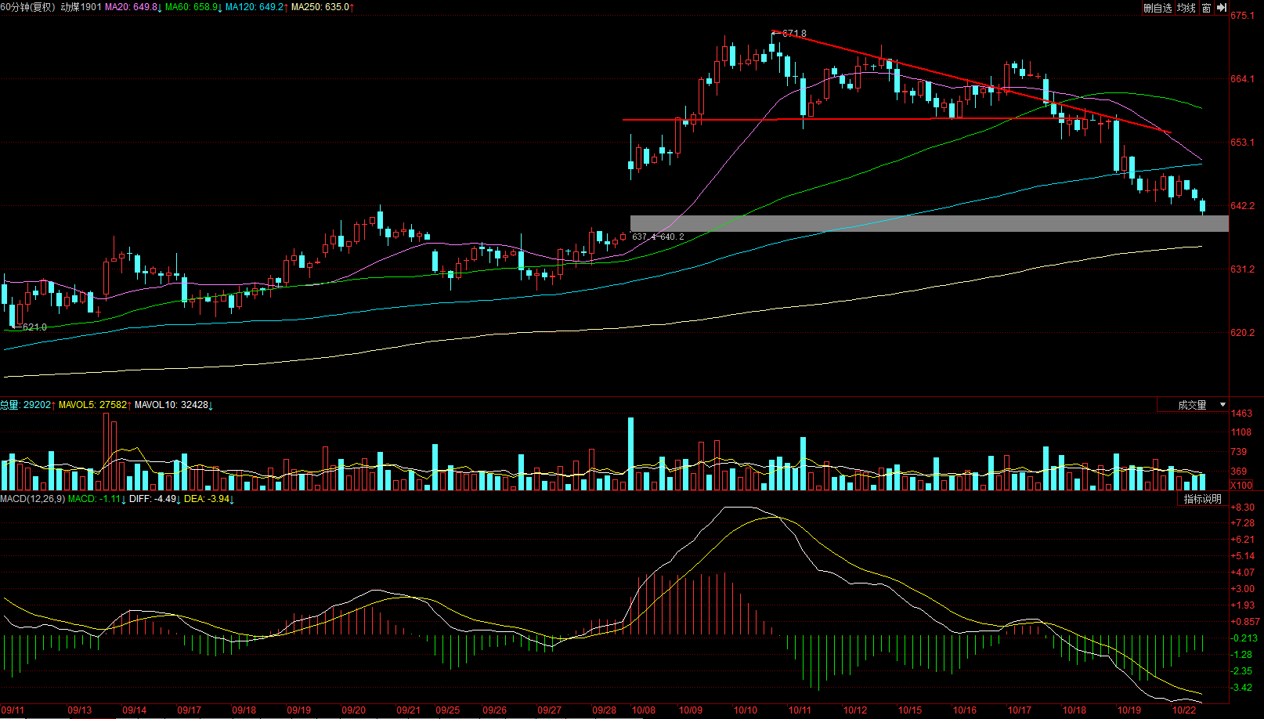The height and width of the screenshot is (719, 1264).
Task: Click the 637.4-640.2 gap range label
Action: point(658,237)
